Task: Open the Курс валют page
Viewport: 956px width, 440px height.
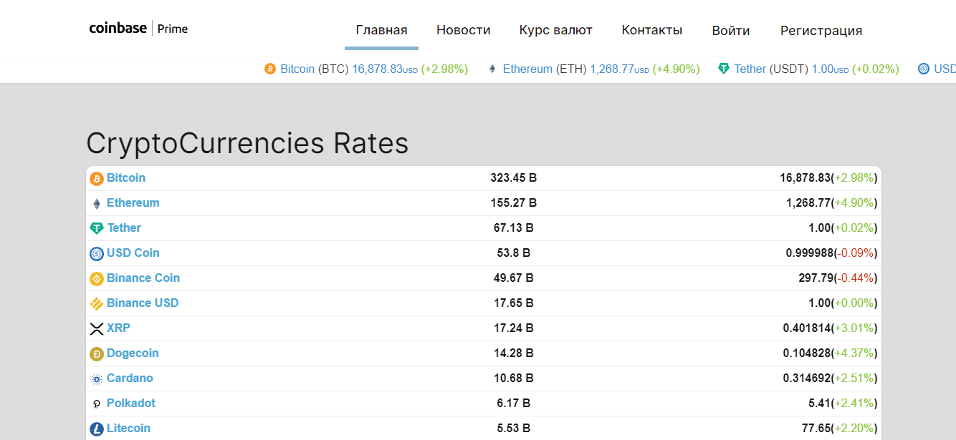Action: (556, 30)
